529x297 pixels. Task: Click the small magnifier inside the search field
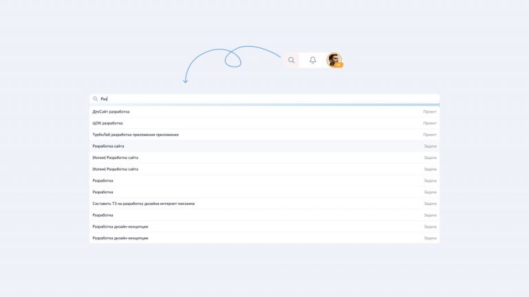point(95,99)
